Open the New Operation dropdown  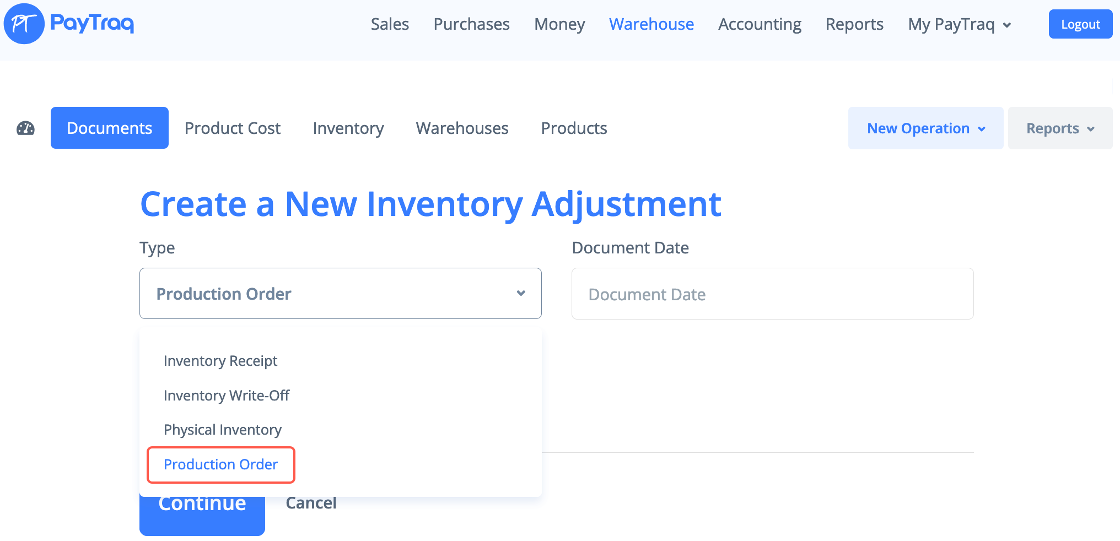(925, 128)
